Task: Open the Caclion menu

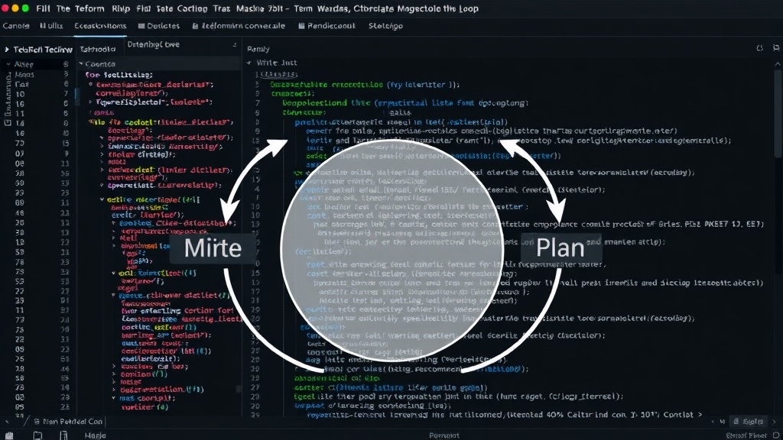Action: pos(192,8)
